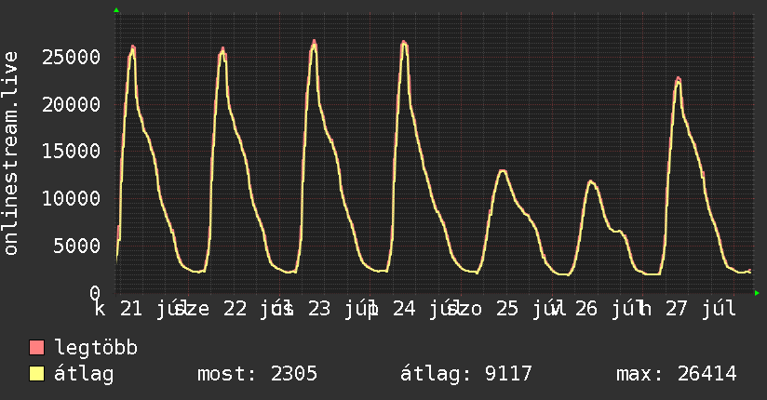Click the 15000 y-axis label

point(71,151)
